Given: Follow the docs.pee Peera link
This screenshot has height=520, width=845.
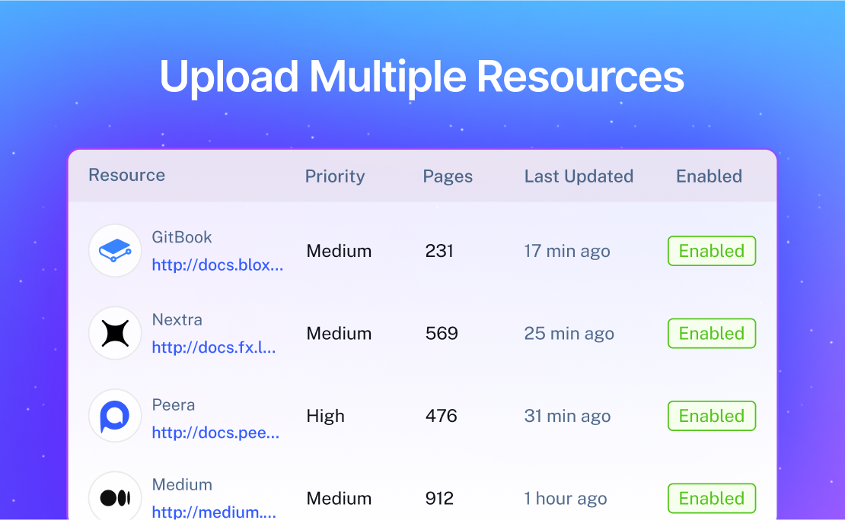Looking at the screenshot, I should [x=217, y=432].
